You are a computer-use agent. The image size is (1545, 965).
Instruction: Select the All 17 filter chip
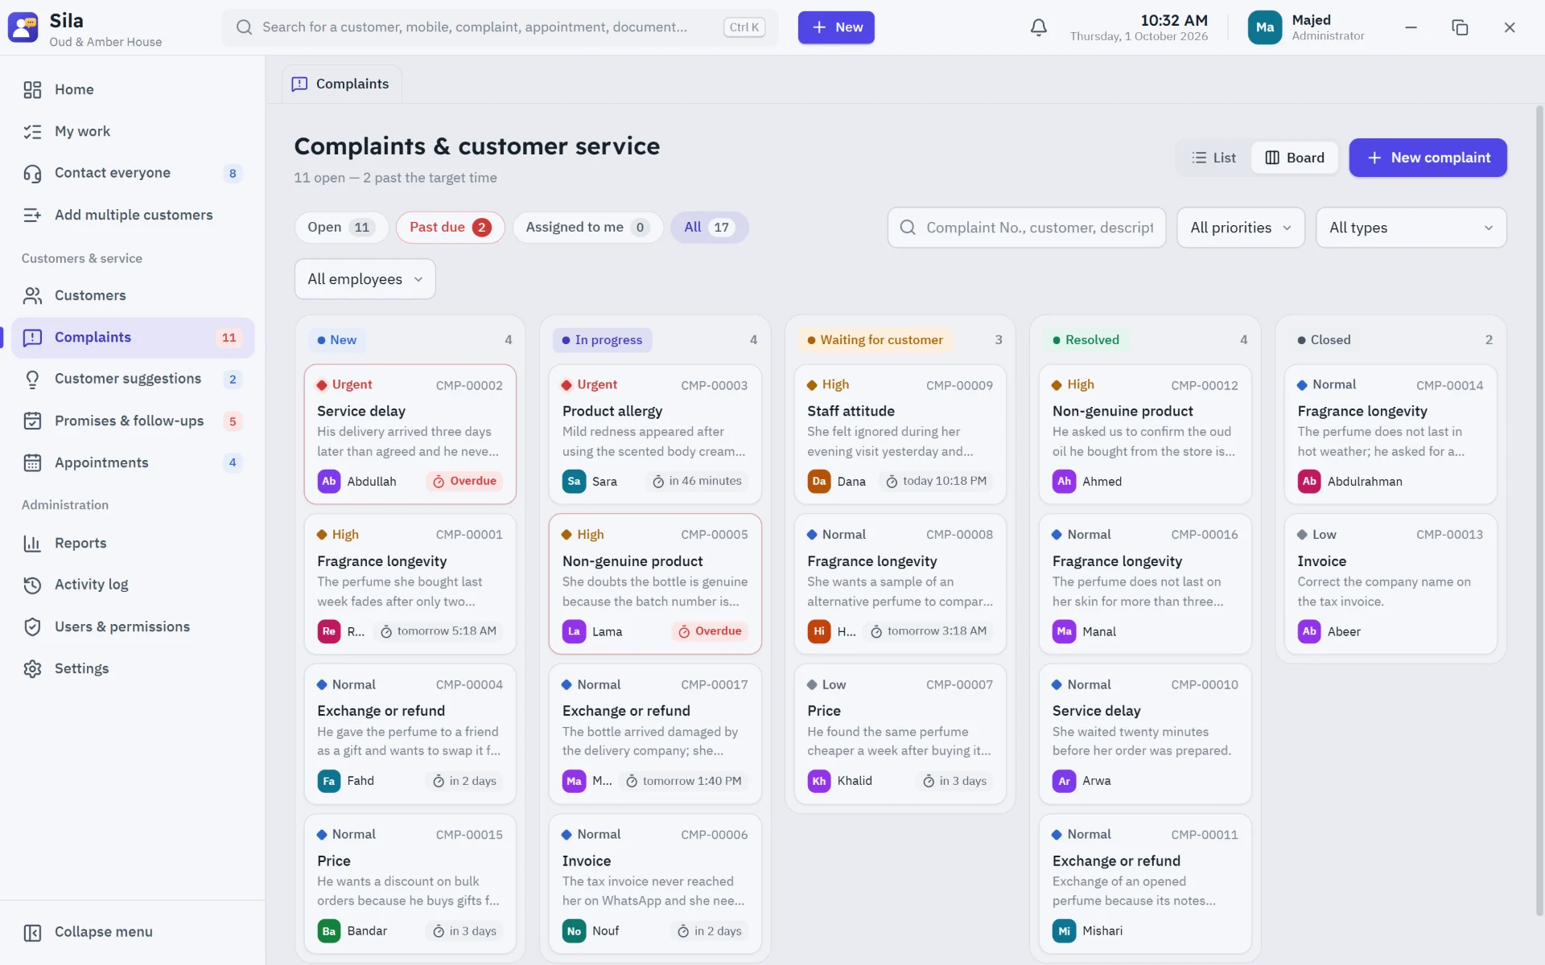709,228
